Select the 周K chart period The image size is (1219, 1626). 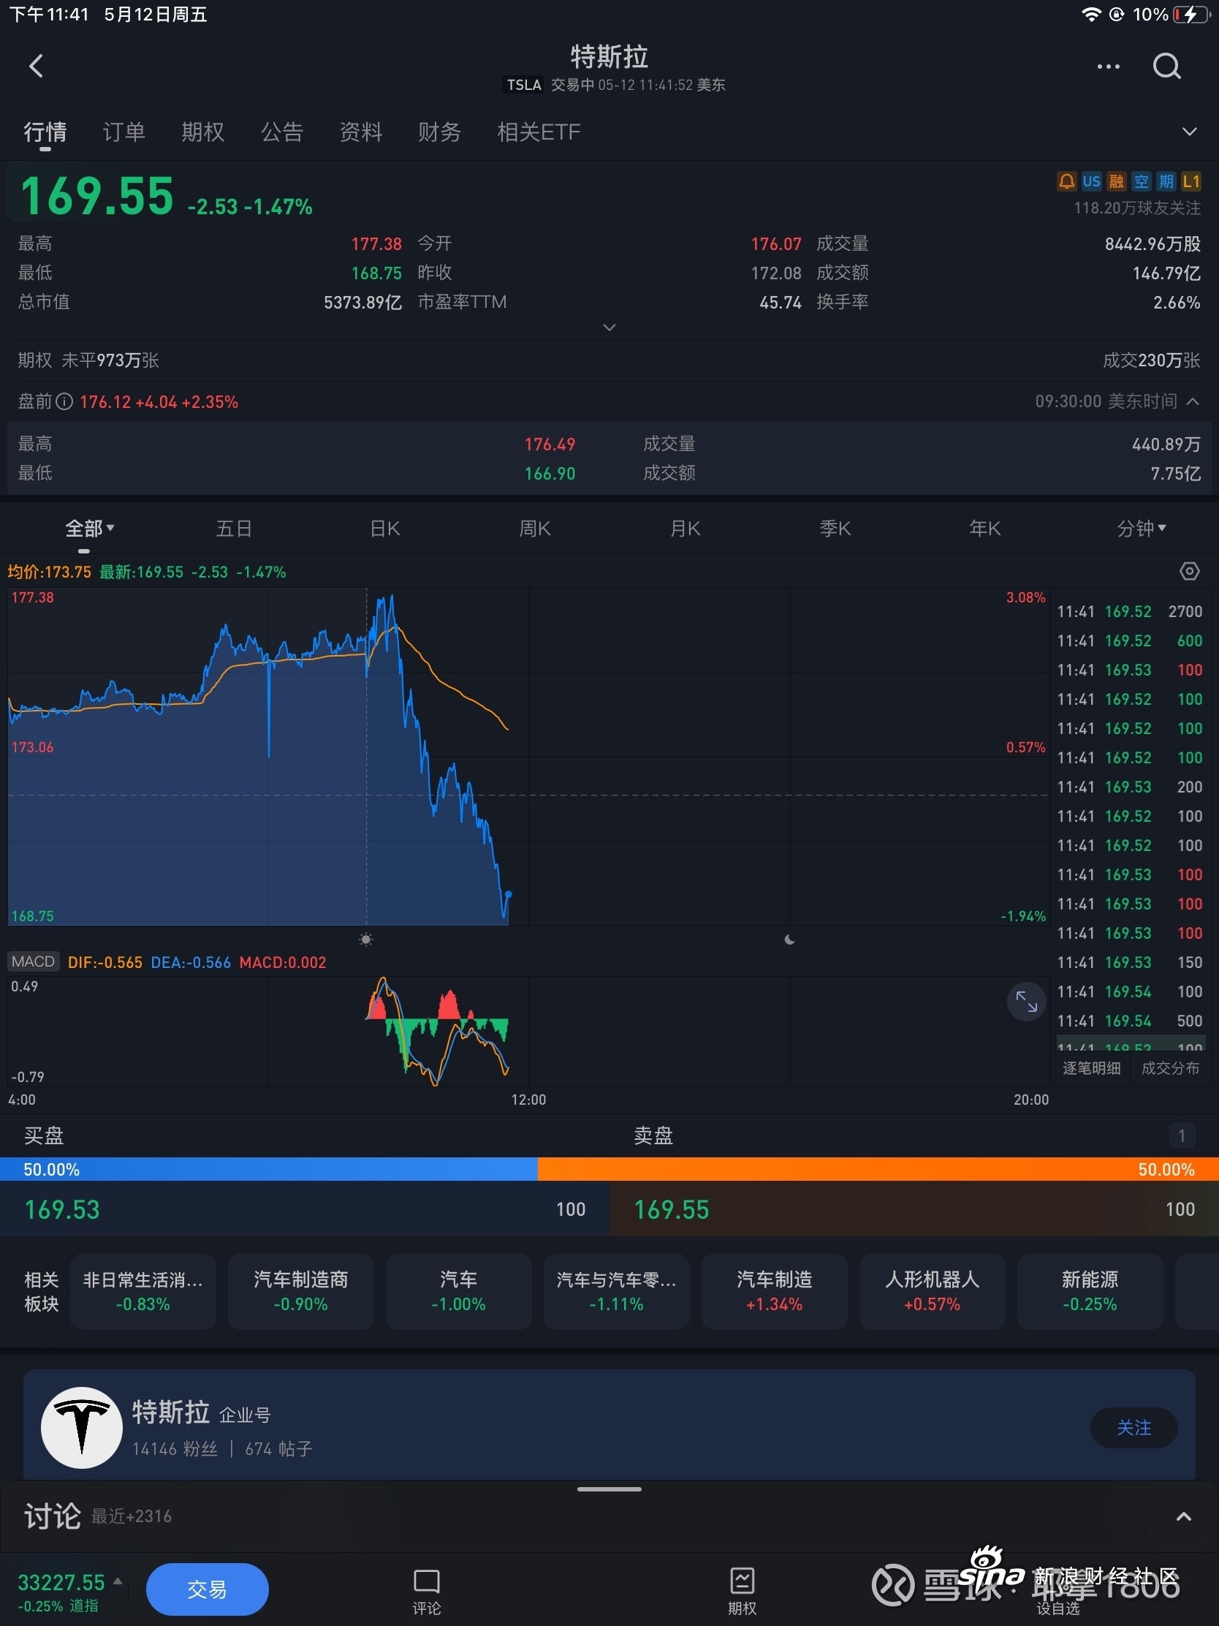pyautogui.click(x=535, y=529)
